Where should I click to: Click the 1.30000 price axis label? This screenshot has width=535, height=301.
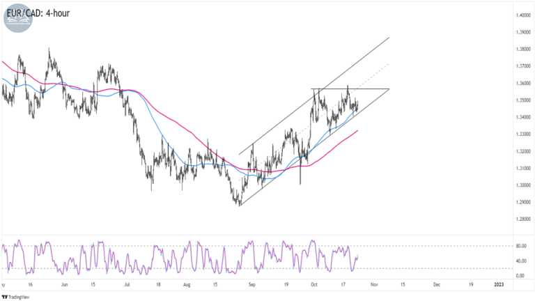(523, 185)
